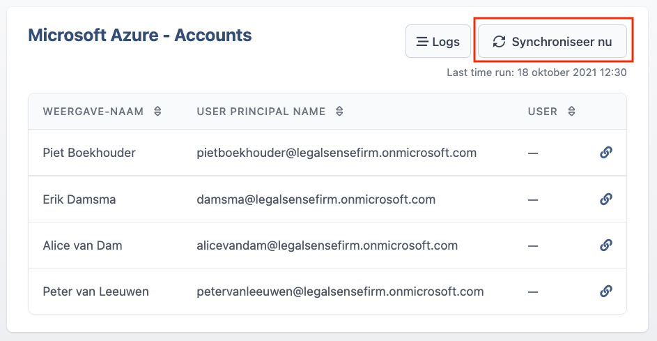The height and width of the screenshot is (341, 657).
Task: Click the Last time run timestamp
Action: (x=536, y=73)
